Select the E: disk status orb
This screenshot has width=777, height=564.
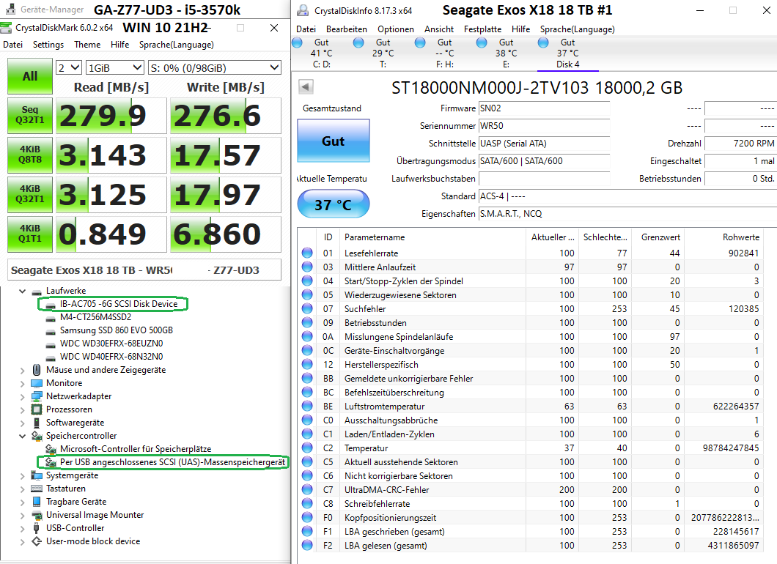click(482, 42)
